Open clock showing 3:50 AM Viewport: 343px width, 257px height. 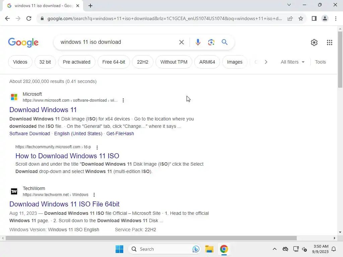point(320,249)
